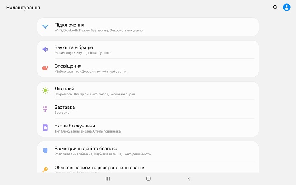The image size is (296, 185).
Task: Tap the Home navigation button
Action: point(148,179)
